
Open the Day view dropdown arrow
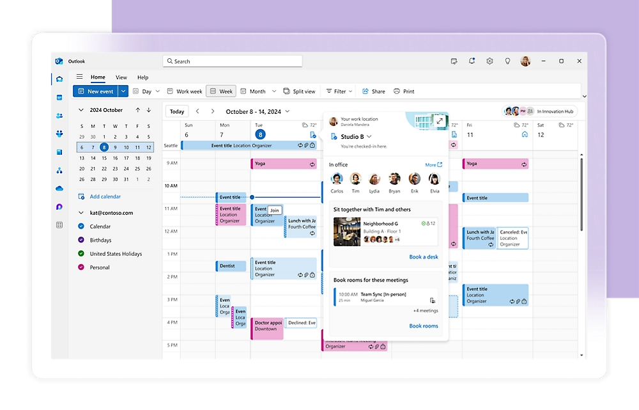pyautogui.click(x=158, y=91)
